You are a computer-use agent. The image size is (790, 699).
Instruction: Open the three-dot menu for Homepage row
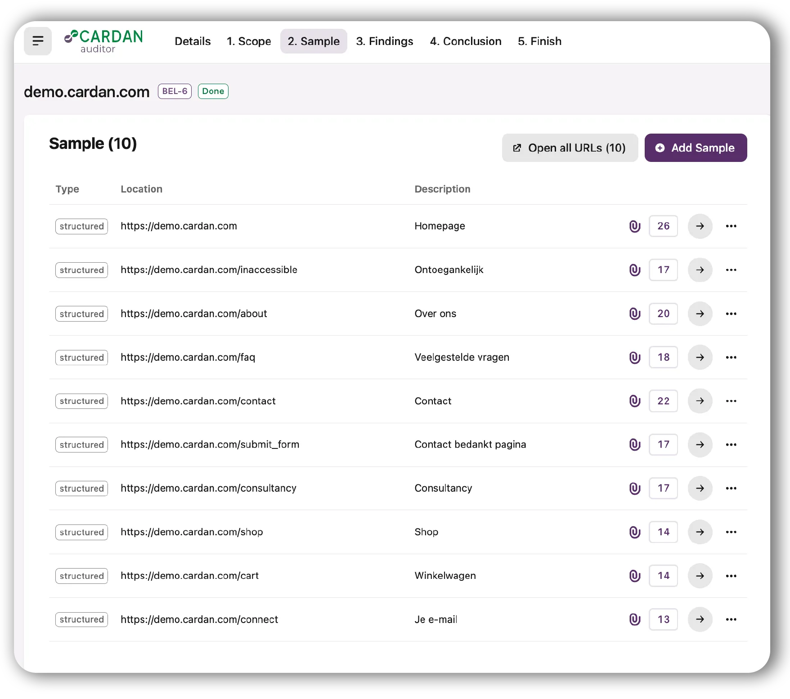tap(731, 226)
